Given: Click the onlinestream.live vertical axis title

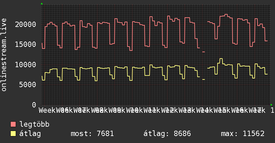Looking at the screenshot, I should [4, 55].
